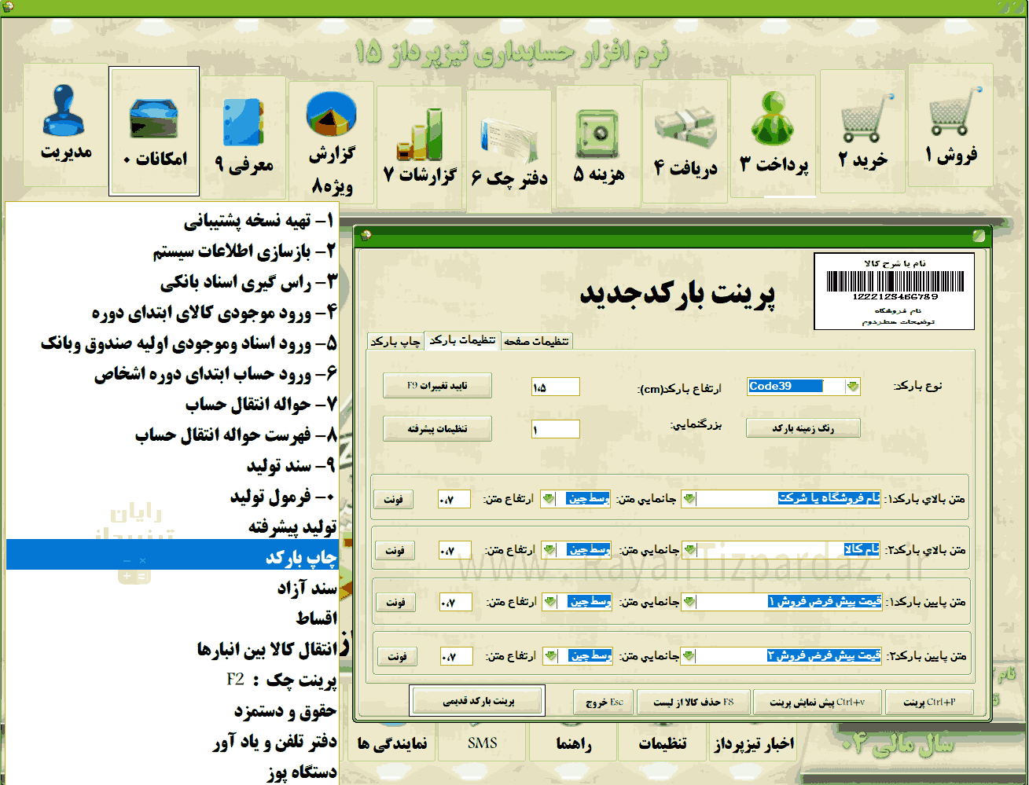The image size is (1029, 785).
Task: Click the بزرگنمایی zoom input field
Action: [x=556, y=429]
